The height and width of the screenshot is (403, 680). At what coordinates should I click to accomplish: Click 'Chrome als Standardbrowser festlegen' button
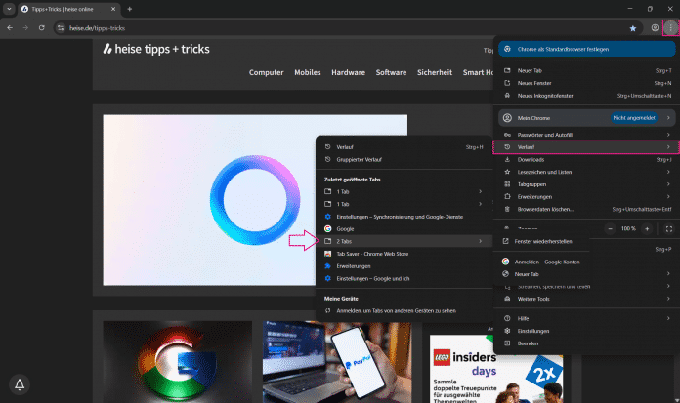585,49
